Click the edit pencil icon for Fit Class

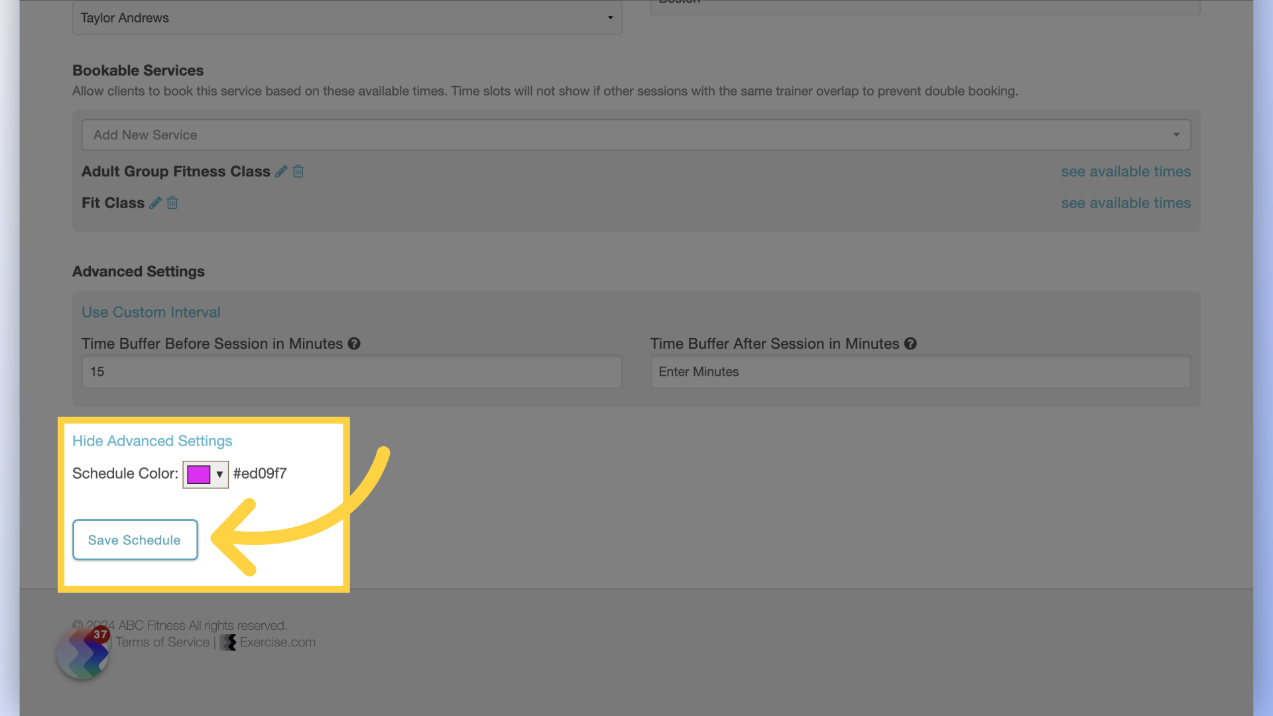coord(154,203)
